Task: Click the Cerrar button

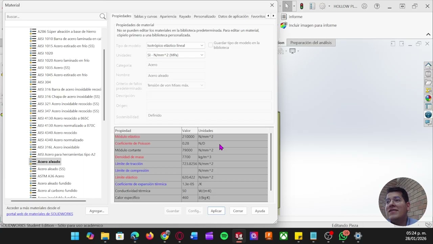Action: point(238,211)
